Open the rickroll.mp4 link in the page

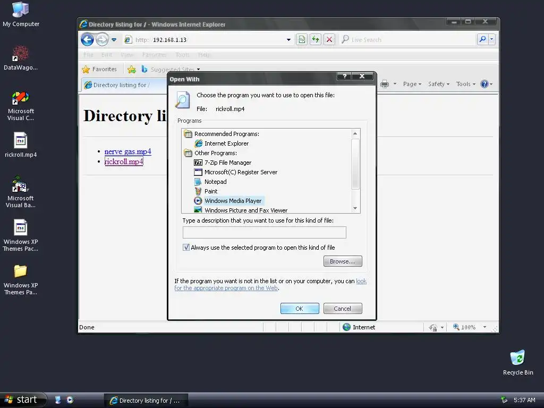tap(124, 161)
